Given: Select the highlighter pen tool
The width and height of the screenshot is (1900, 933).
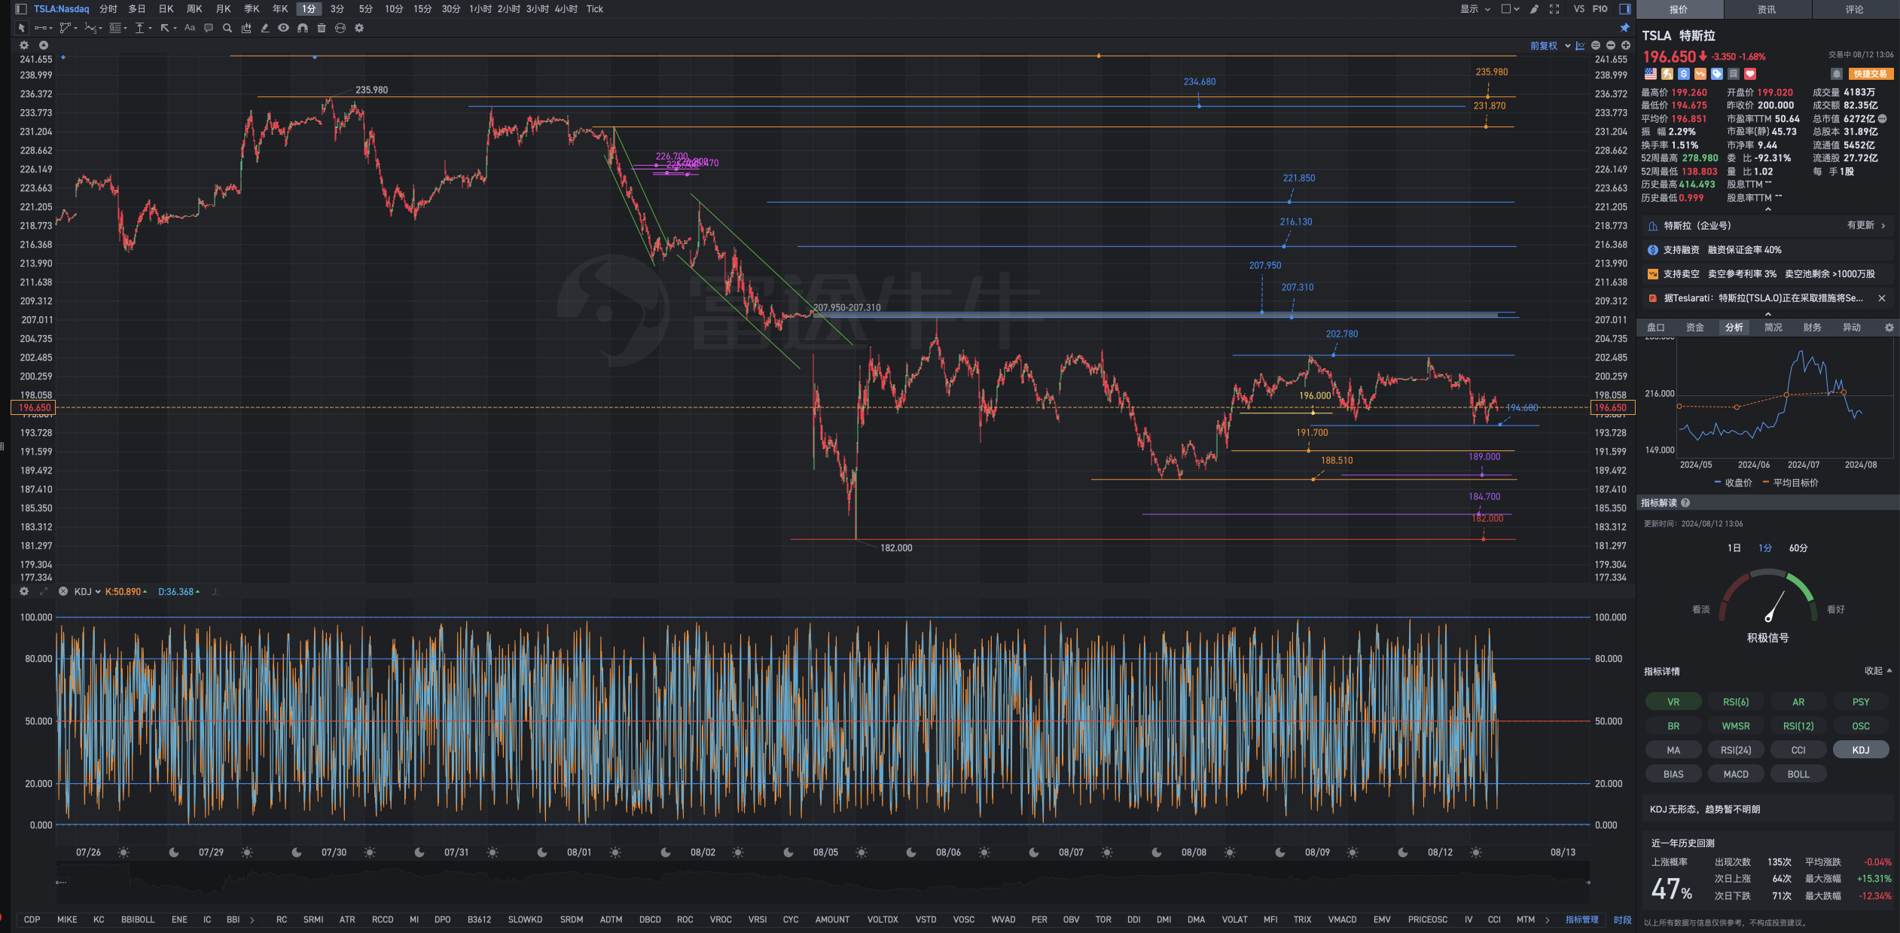Looking at the screenshot, I should tap(265, 28).
